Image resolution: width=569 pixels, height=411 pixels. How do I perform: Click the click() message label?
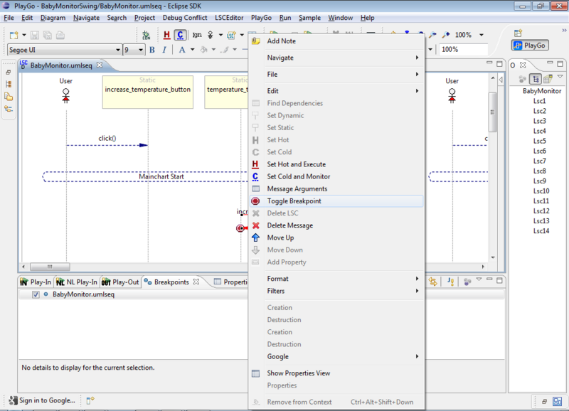click(x=107, y=138)
